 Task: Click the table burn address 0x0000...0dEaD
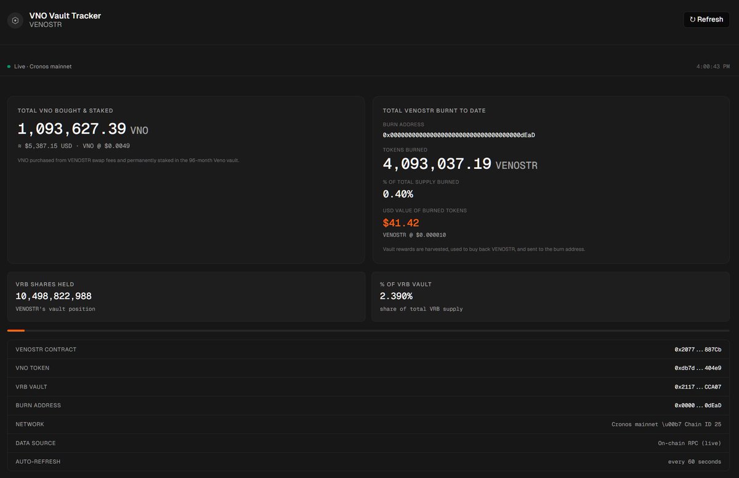pyautogui.click(x=698, y=405)
